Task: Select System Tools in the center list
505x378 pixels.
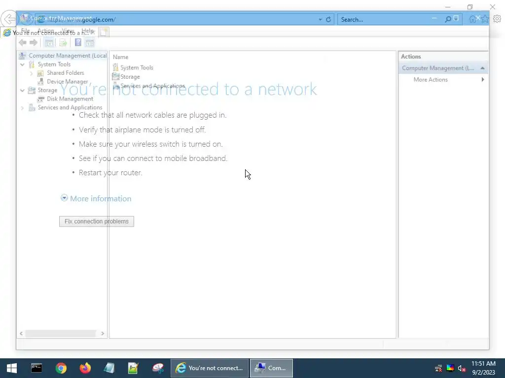Action: pyautogui.click(x=133, y=67)
